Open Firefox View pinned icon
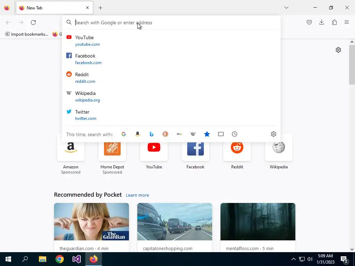This screenshot has height=266, width=355. [x=7, y=8]
